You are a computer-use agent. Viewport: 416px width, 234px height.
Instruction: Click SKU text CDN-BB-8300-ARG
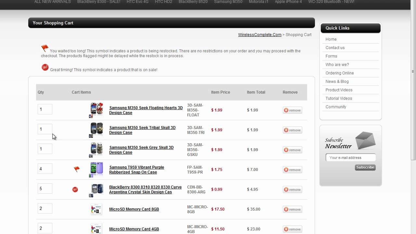point(196,189)
